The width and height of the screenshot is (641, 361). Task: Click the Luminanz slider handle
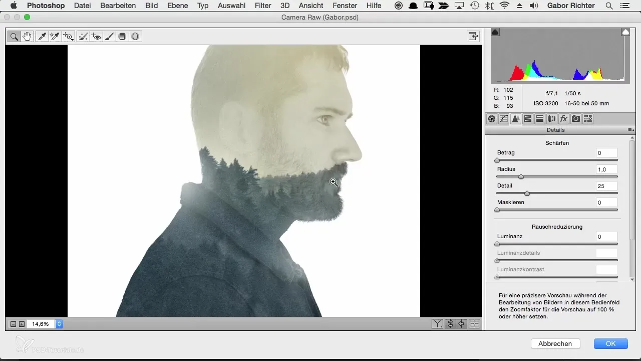click(x=497, y=244)
